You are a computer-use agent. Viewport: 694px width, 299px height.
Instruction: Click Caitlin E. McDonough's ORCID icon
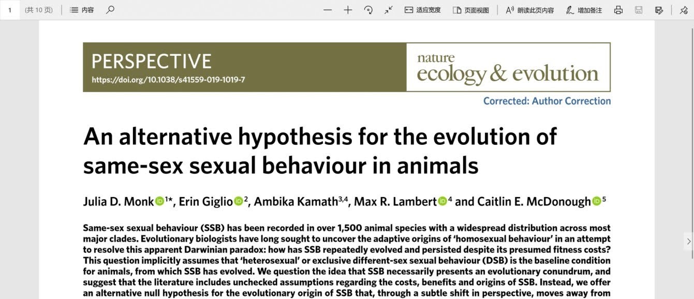596,201
